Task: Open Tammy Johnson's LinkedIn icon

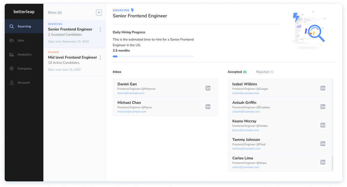Action: tap(323, 144)
